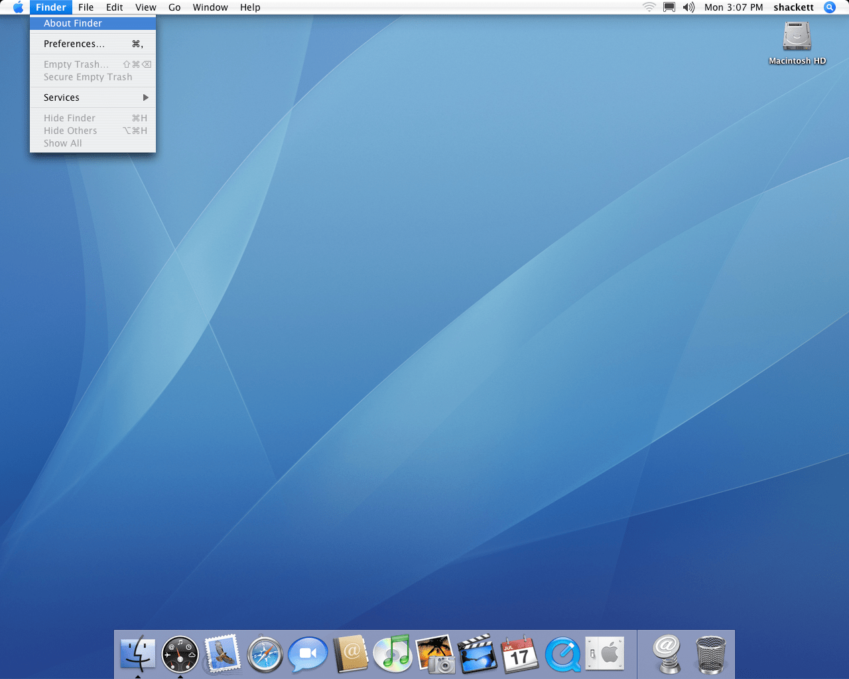Open Finder from the Dock

click(138, 654)
